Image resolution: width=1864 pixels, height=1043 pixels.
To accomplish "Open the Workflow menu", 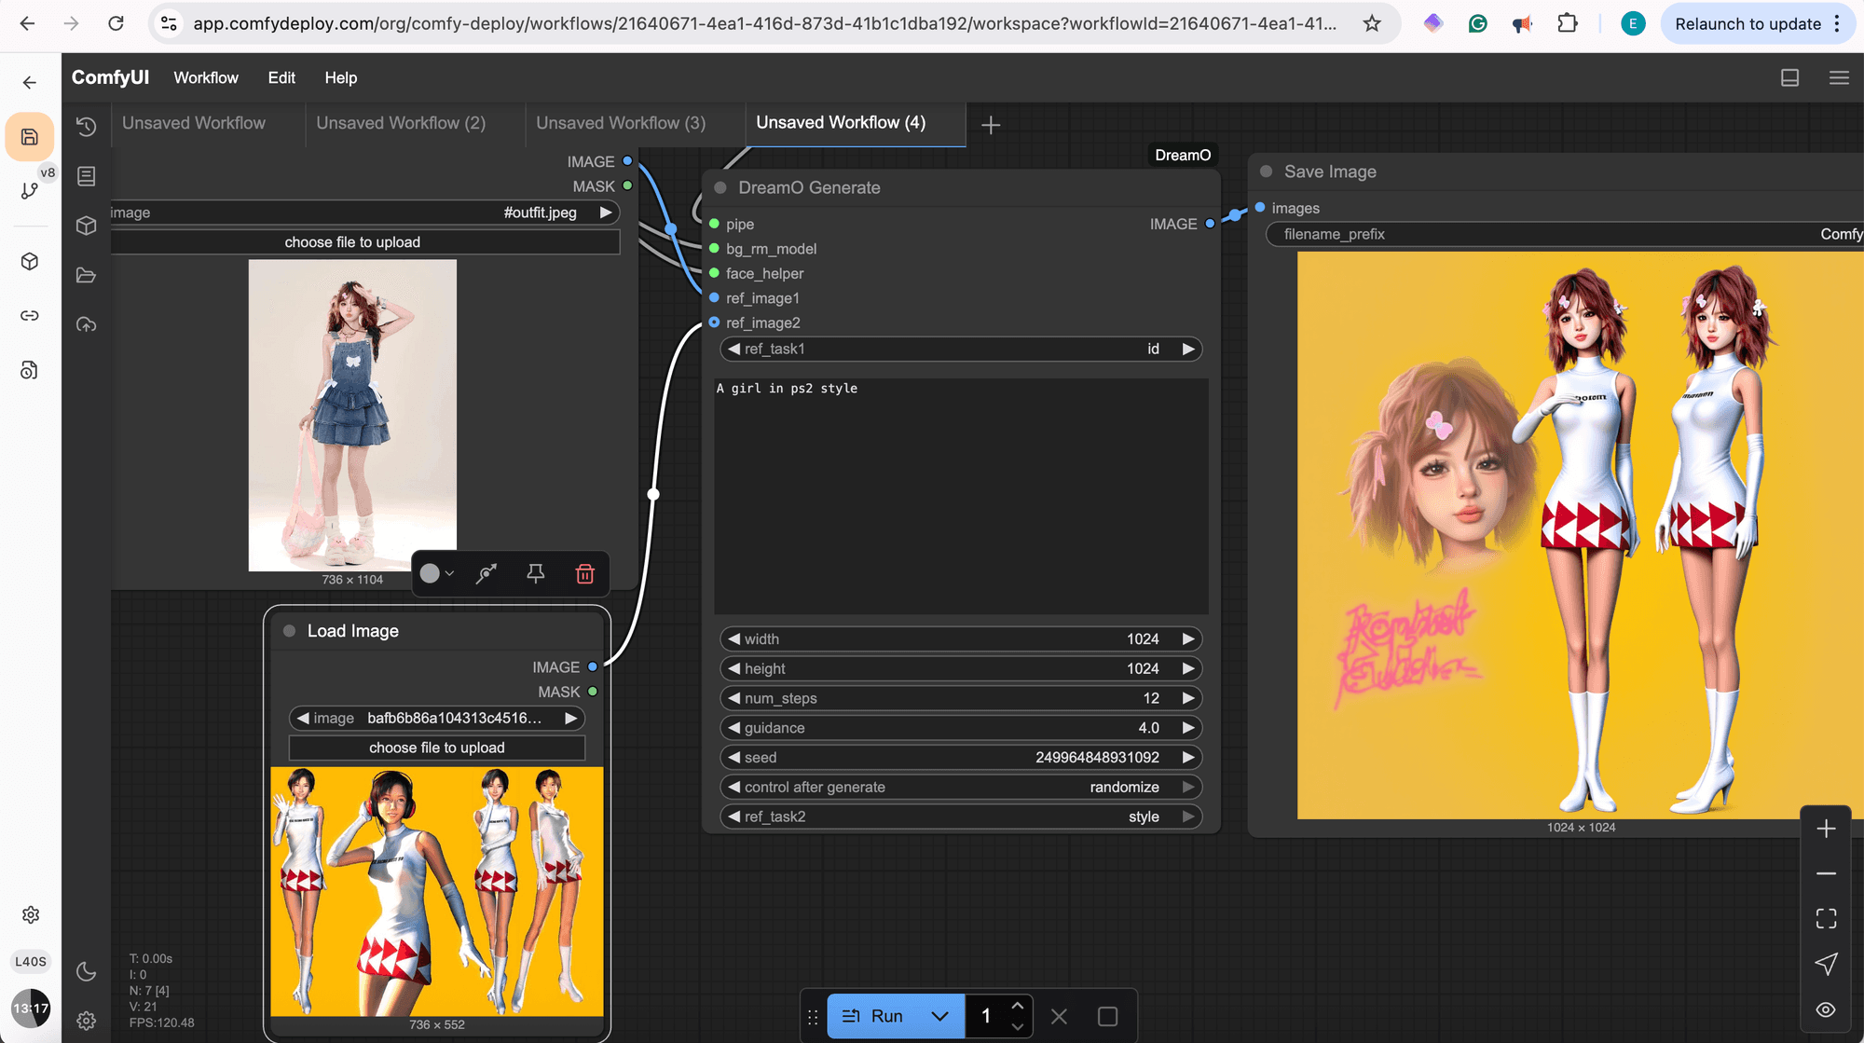I will click(205, 77).
